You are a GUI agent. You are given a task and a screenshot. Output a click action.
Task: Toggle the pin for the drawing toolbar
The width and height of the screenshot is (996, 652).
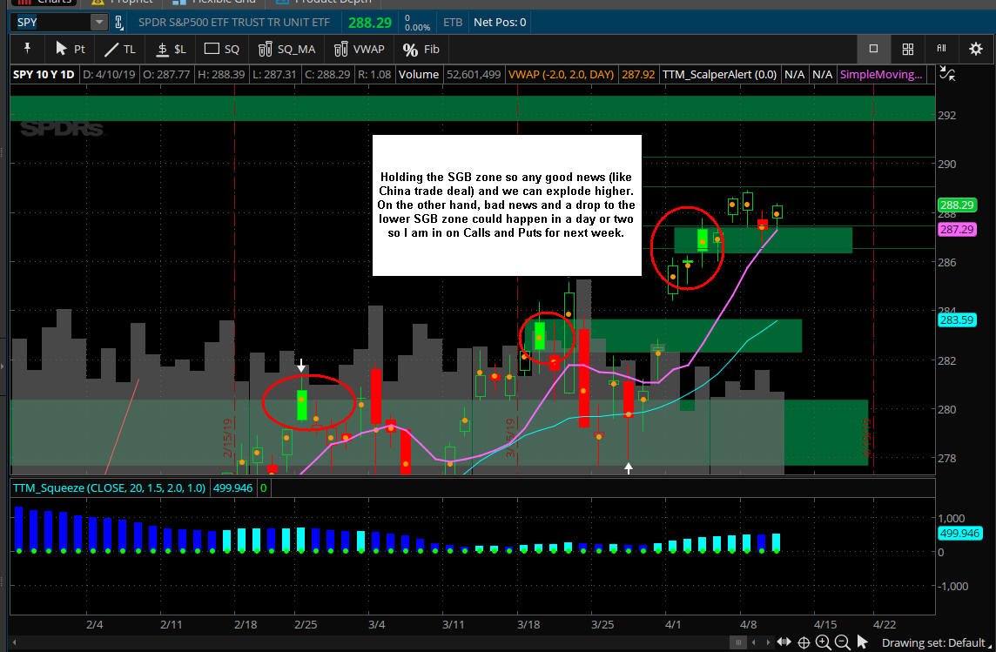click(x=27, y=49)
